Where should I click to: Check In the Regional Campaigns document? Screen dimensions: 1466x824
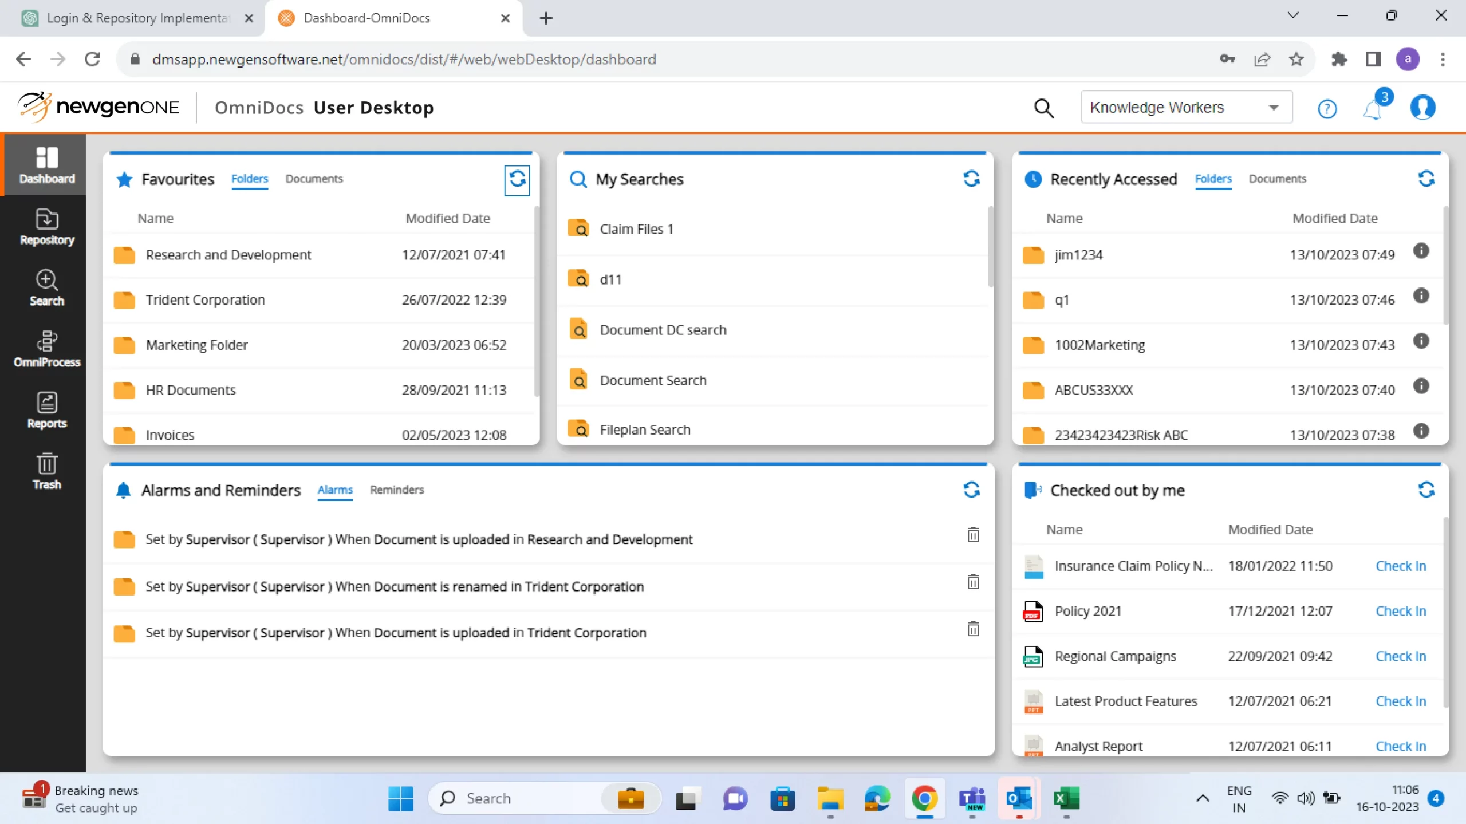[x=1401, y=656]
